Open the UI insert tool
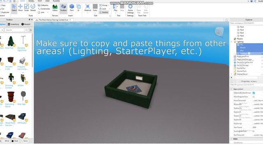Image resolution: width=263 pixels, height=148 pixels. pos(78,8)
